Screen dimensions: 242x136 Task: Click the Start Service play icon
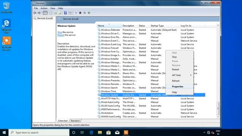click(76, 13)
